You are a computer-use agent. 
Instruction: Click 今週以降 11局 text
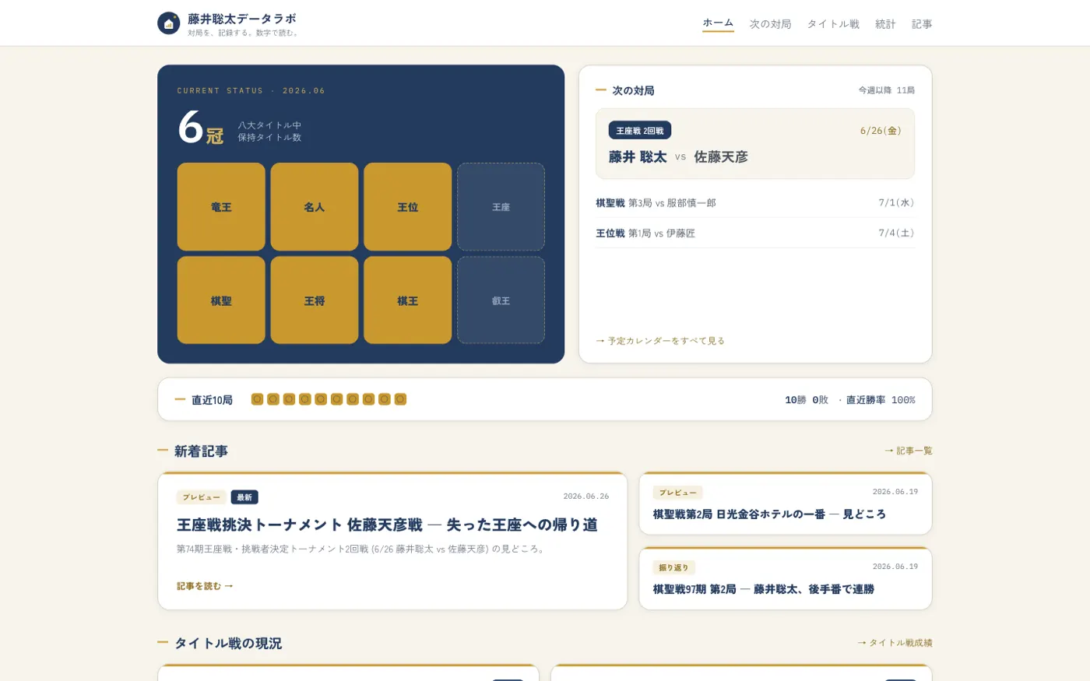(x=887, y=90)
